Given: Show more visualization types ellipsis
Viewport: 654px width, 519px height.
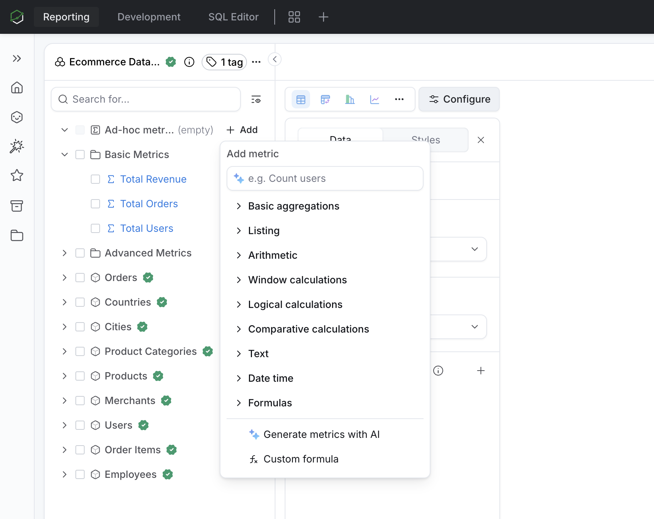Looking at the screenshot, I should [399, 100].
